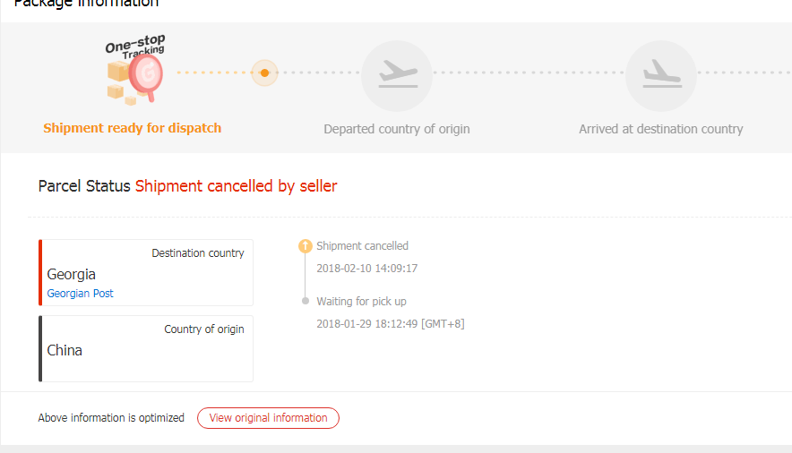Screen dimensions: 792x453
Task: Click the Package information heading
Action: (x=86, y=4)
